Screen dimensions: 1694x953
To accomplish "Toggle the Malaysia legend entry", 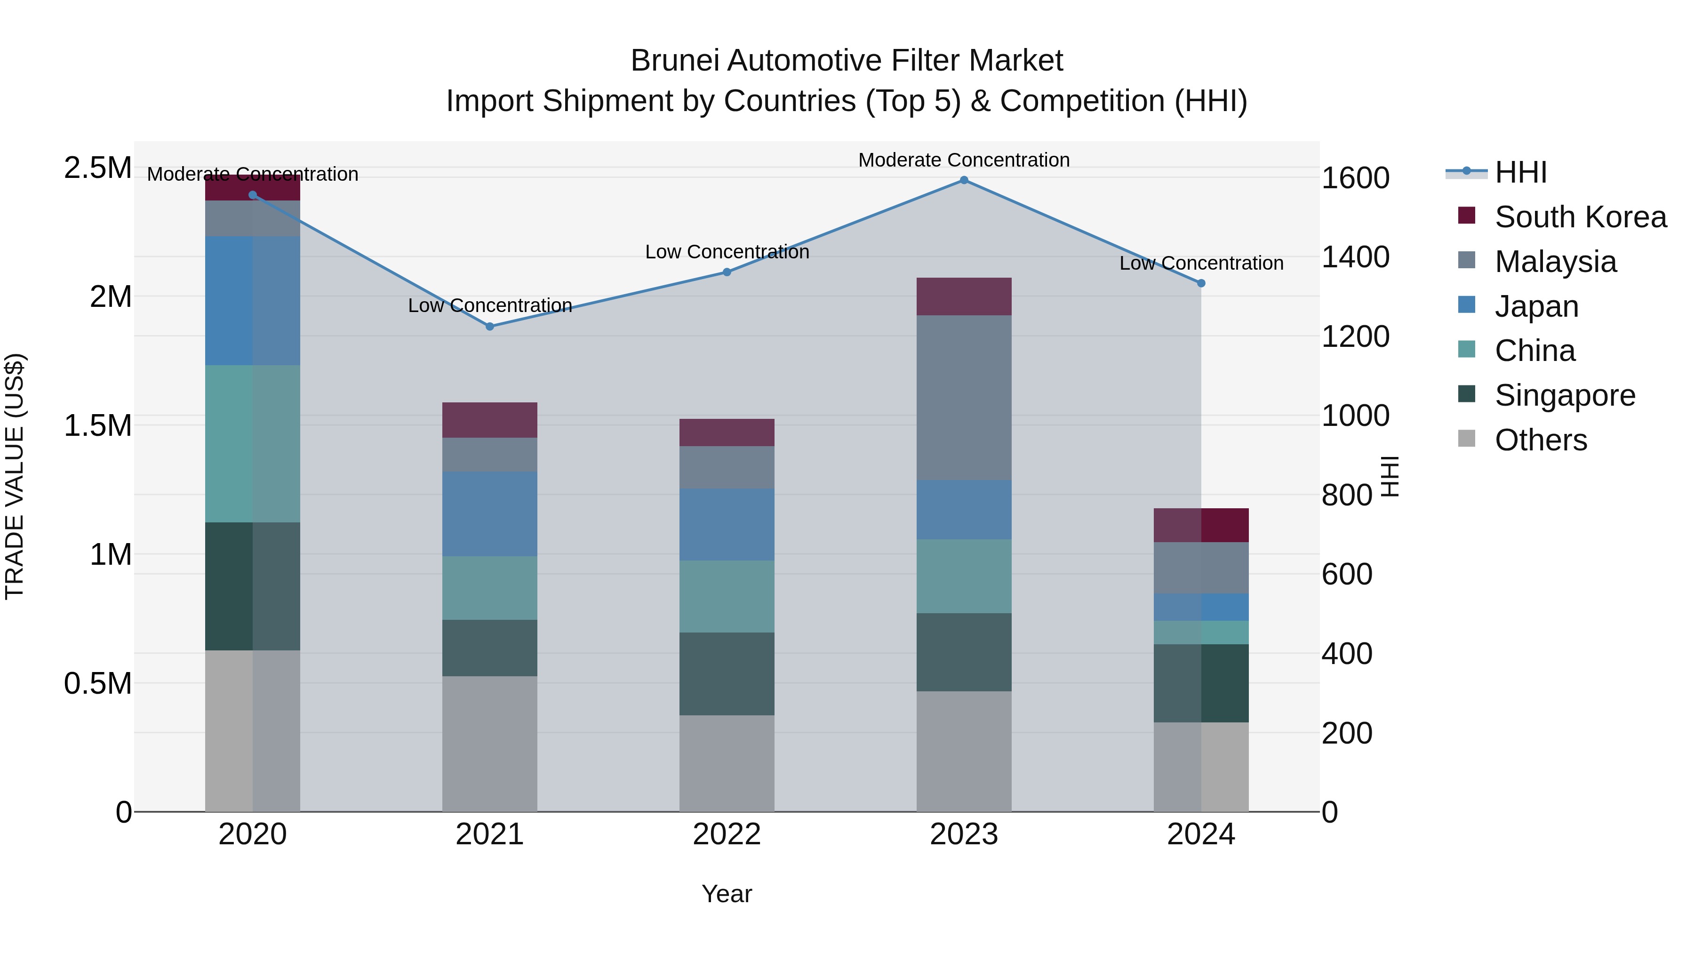I will [x=1537, y=262].
